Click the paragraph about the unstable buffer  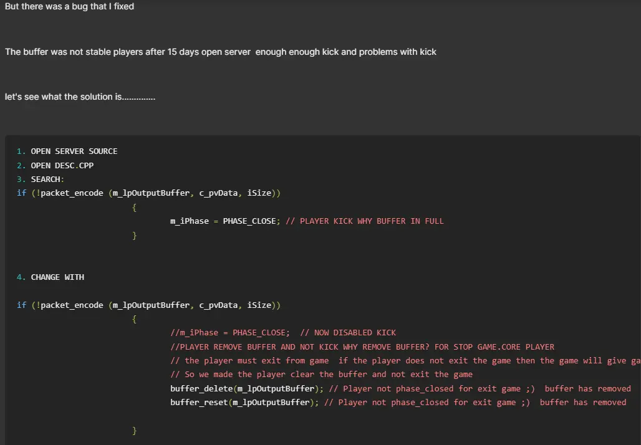221,52
